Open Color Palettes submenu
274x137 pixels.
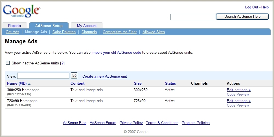(x=64, y=32)
